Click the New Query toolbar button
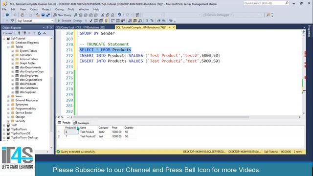 [x=62, y=15]
